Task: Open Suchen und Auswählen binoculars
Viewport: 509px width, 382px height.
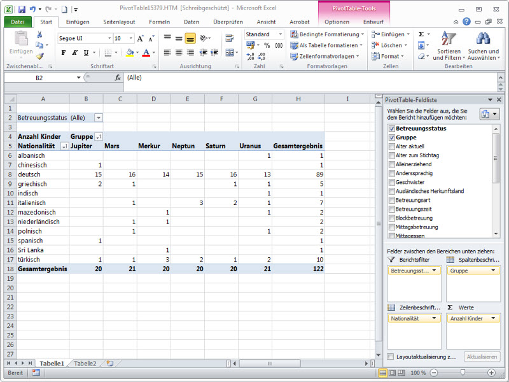Action: pos(484,46)
